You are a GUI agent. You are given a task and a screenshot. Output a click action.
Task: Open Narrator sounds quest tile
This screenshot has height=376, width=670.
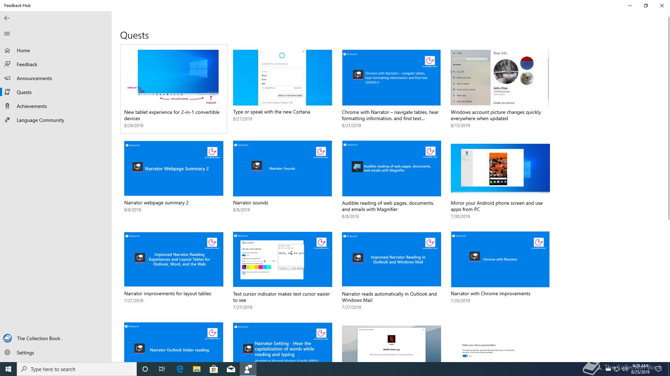click(x=282, y=169)
